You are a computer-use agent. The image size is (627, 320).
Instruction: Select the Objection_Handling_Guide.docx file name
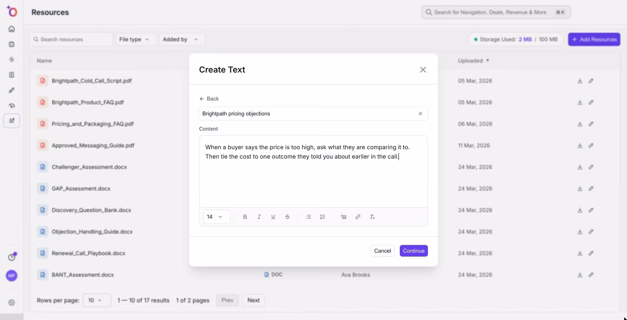click(92, 232)
